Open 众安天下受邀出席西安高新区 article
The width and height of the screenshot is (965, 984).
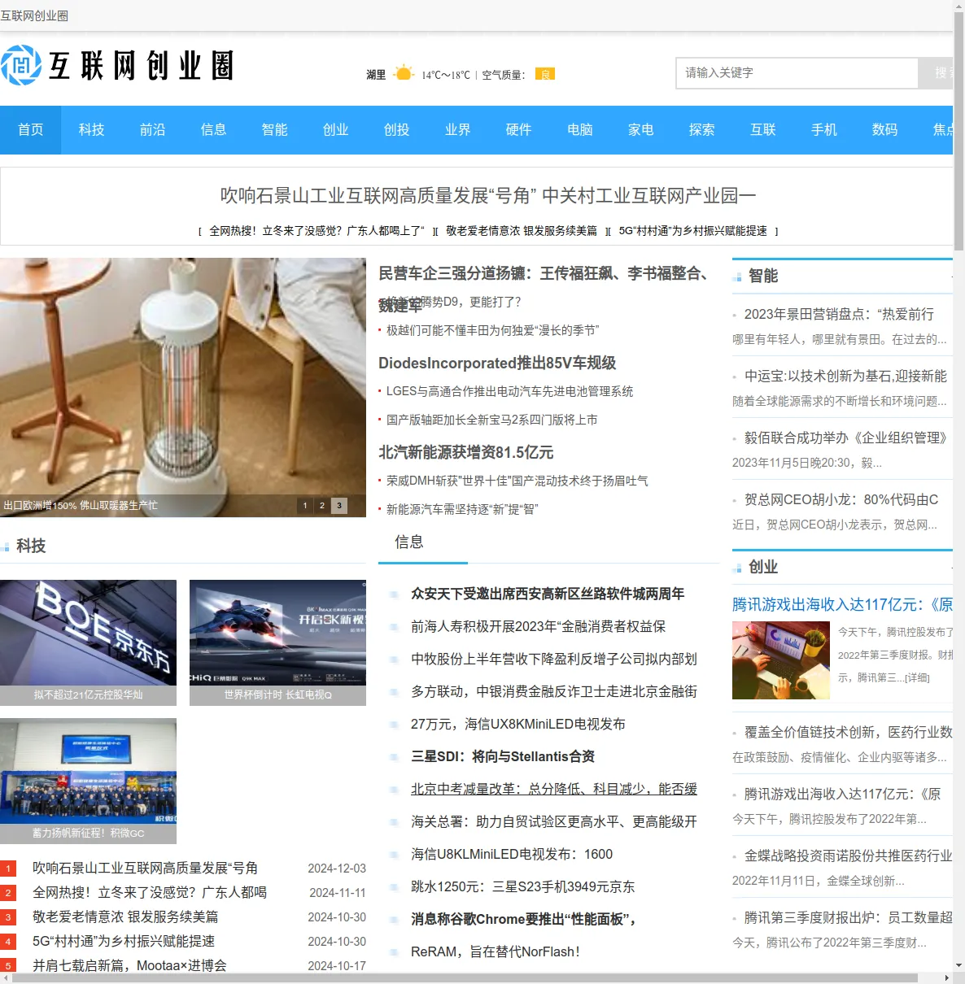click(548, 594)
